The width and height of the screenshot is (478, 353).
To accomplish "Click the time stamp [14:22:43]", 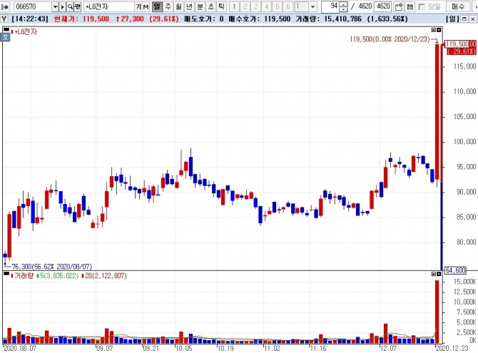I will click(30, 19).
